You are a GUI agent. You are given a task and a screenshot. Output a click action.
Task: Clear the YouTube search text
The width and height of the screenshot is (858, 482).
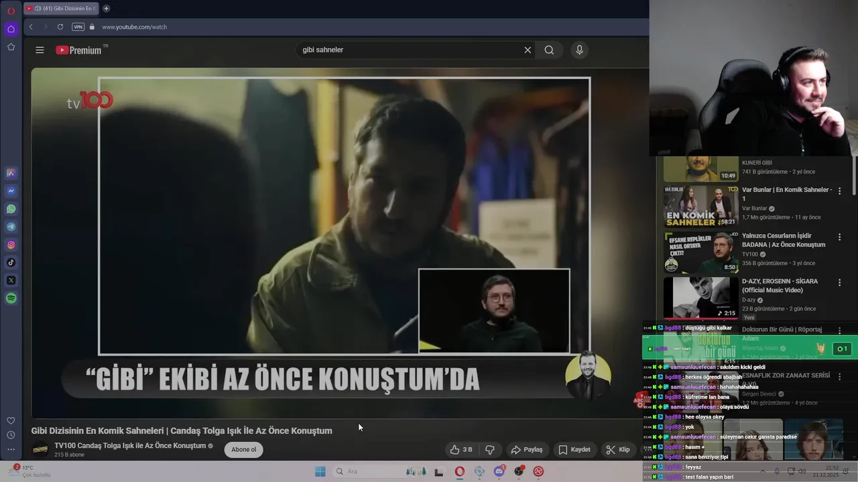coord(528,50)
